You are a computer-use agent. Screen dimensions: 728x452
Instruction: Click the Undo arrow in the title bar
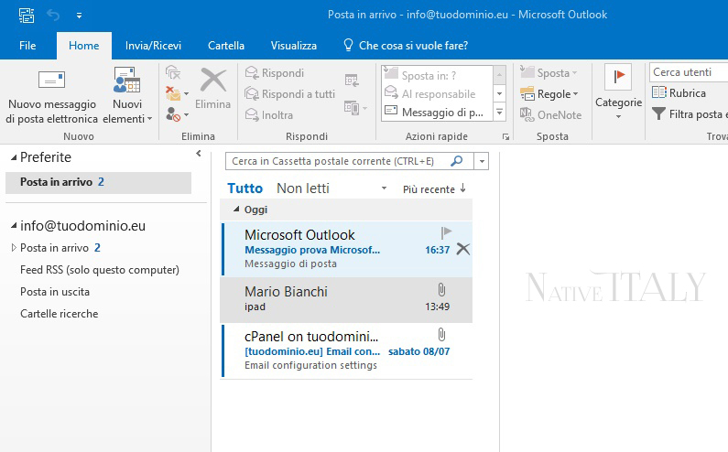(x=53, y=16)
